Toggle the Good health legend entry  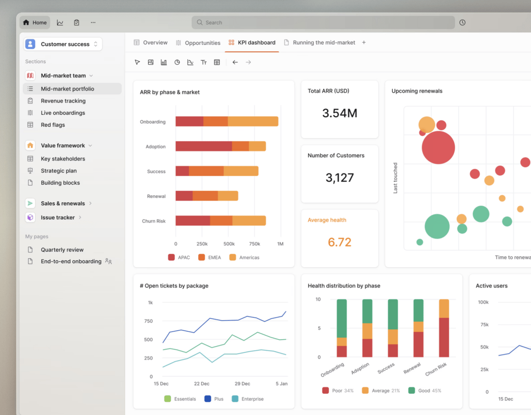point(425,390)
